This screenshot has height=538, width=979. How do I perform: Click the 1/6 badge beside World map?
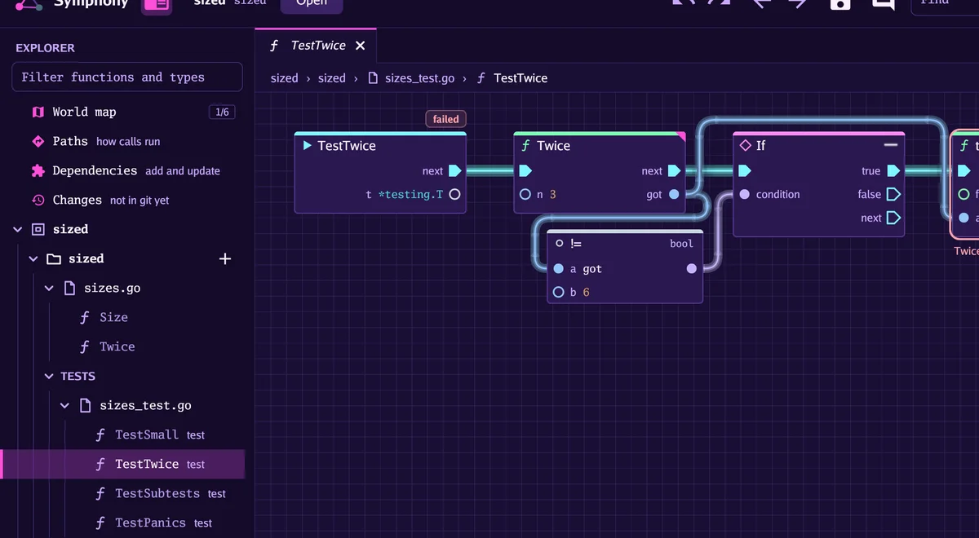point(222,112)
